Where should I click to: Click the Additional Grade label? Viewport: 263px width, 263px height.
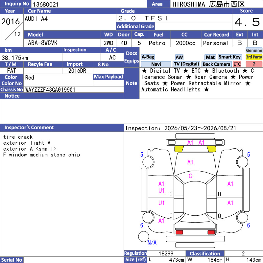[x=135, y=26]
